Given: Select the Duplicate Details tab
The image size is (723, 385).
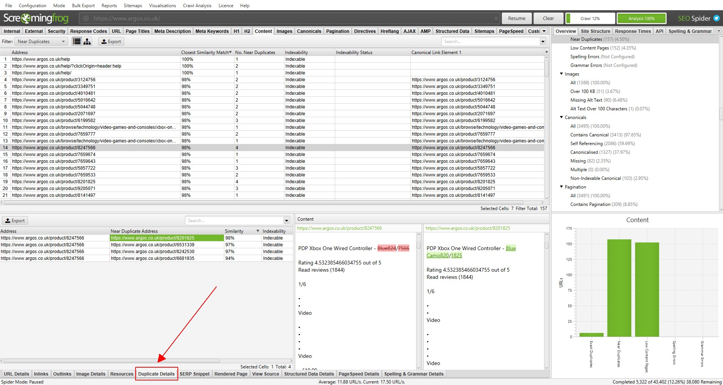Looking at the screenshot, I should click(x=156, y=373).
